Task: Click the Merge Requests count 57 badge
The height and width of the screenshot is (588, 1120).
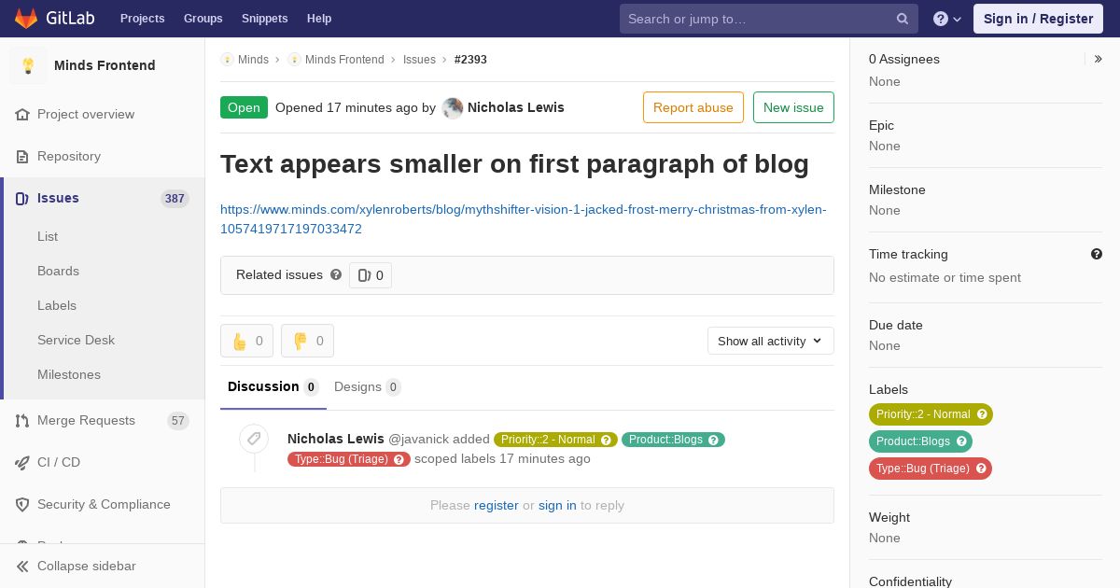Action: (178, 421)
